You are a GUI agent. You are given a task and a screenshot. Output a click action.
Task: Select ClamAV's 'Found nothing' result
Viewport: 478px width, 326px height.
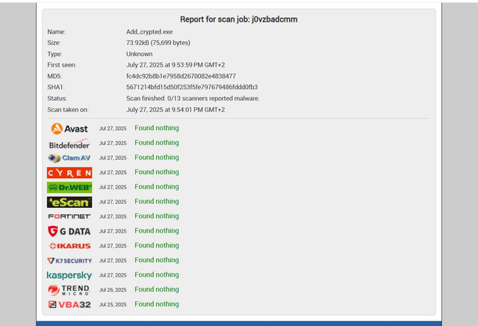click(x=157, y=157)
